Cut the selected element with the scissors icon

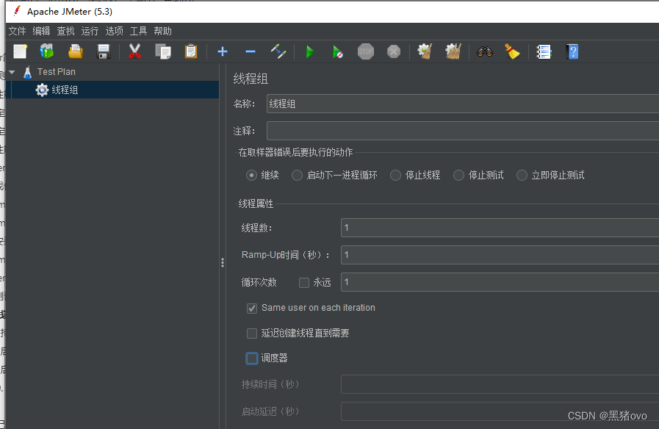(134, 51)
